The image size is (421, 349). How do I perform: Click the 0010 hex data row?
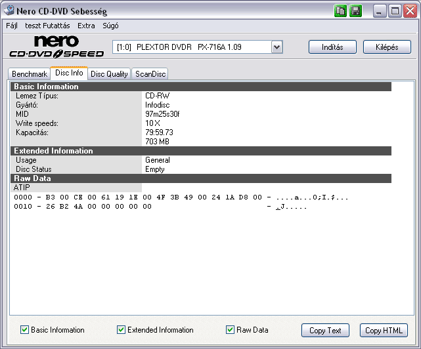(x=160, y=207)
